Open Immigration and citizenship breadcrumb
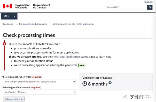Viewport: 156px width, 102px height. point(33,24)
